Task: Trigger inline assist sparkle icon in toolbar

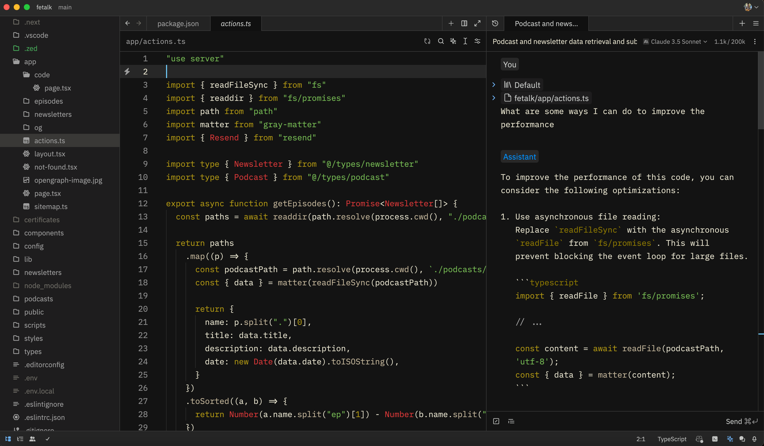Action: point(453,41)
